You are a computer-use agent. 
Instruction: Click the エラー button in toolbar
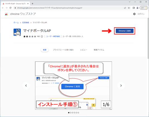tap(144, 8)
